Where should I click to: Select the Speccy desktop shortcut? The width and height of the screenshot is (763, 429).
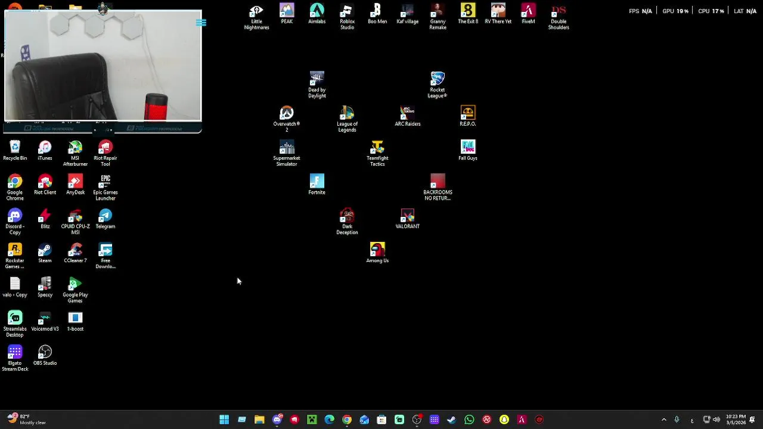45,287
